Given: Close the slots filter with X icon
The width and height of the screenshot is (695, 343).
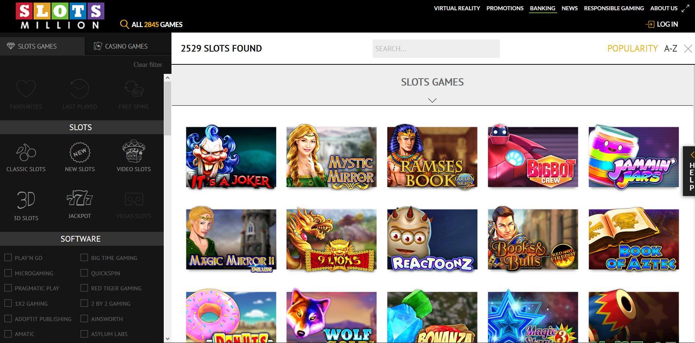Looking at the screenshot, I should click(688, 49).
